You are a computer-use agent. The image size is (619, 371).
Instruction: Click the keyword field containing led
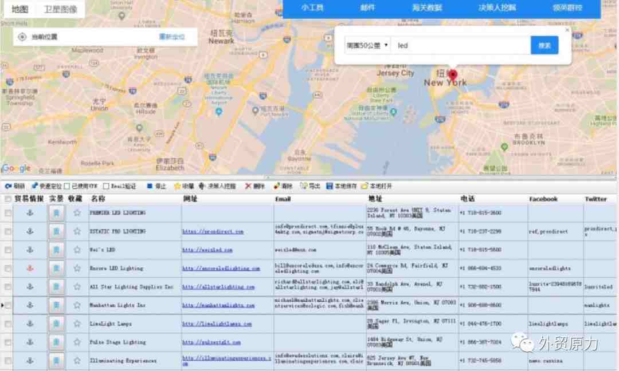[x=461, y=45]
